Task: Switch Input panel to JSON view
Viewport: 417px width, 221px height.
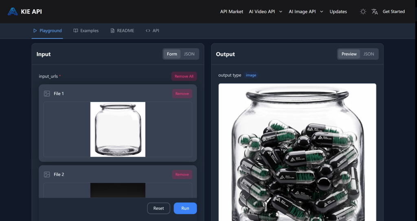Action: click(x=189, y=54)
